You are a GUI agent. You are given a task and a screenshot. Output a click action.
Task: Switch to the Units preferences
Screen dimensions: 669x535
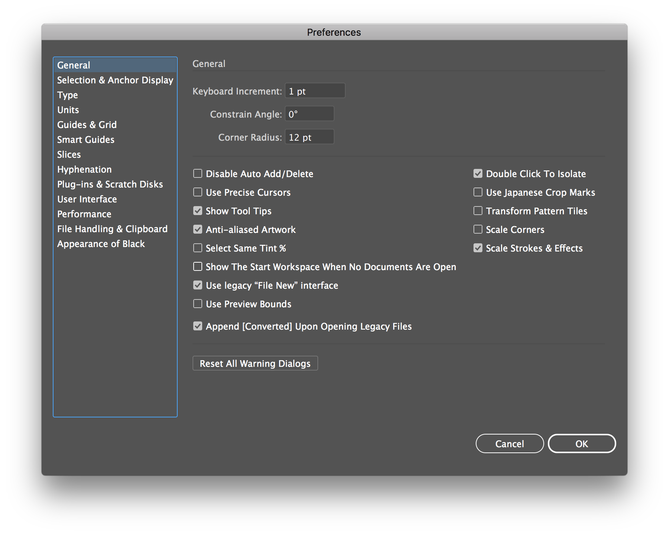115,110
